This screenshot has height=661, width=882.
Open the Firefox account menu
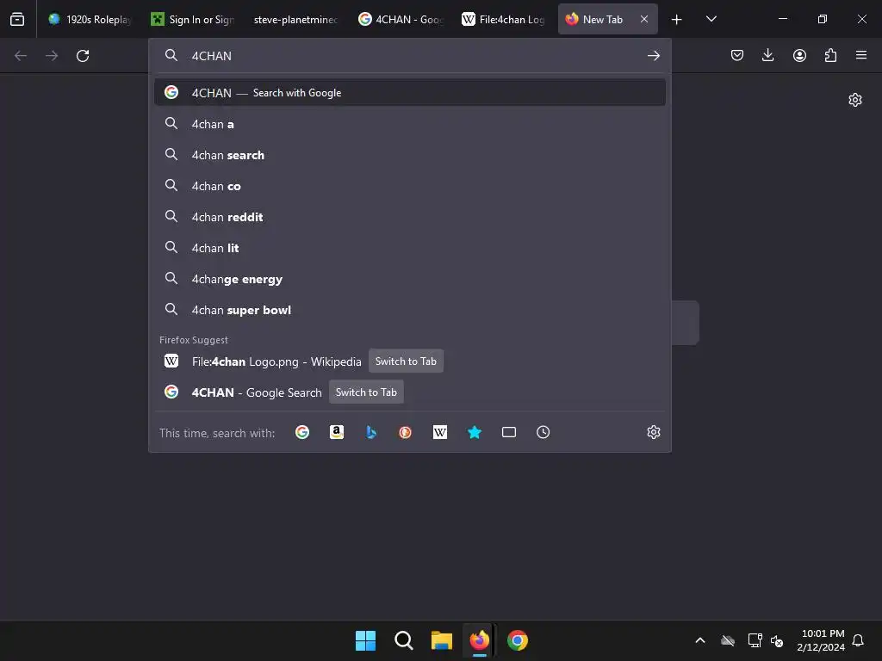799,55
